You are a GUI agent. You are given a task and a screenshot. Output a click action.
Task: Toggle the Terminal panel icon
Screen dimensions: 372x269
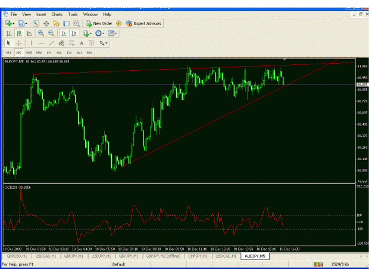click(x=67, y=23)
